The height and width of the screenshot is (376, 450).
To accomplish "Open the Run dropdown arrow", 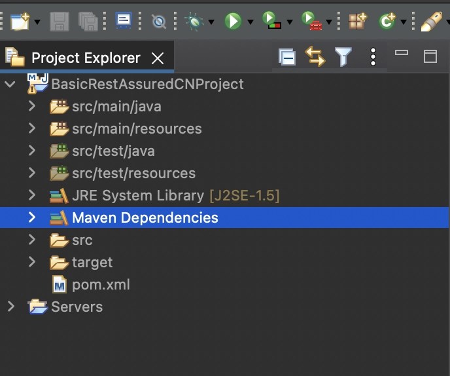I will pyautogui.click(x=251, y=22).
